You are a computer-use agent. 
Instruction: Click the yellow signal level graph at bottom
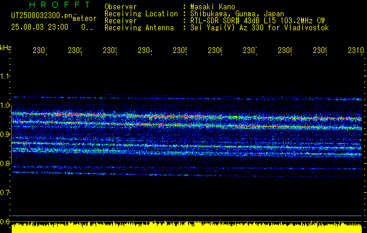(187, 227)
